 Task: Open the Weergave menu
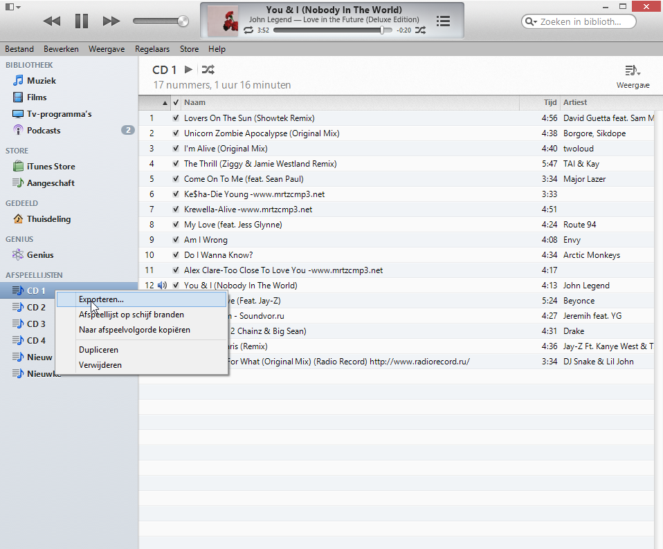coord(107,49)
